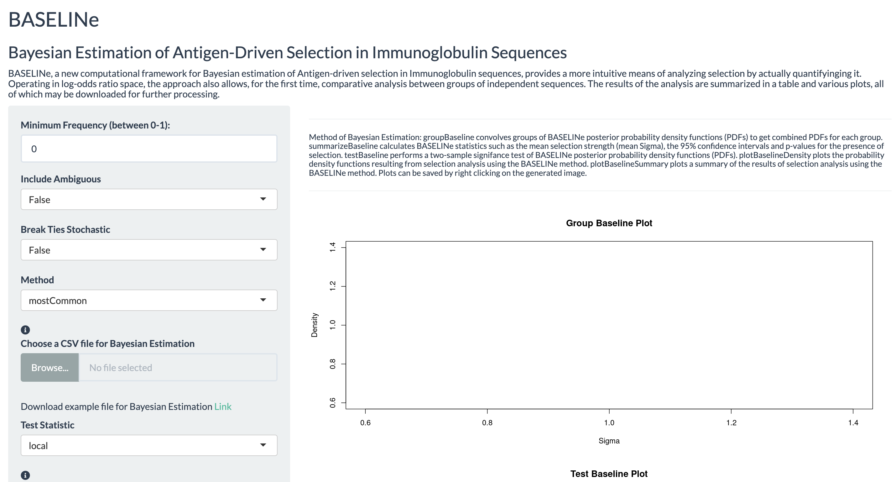Open the Method dropdown showing mostCommon
896x482 pixels.
[x=149, y=300]
